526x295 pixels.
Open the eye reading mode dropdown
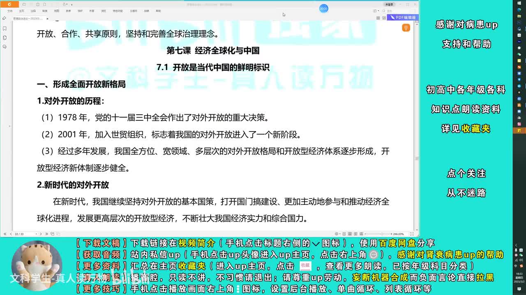[337, 234]
